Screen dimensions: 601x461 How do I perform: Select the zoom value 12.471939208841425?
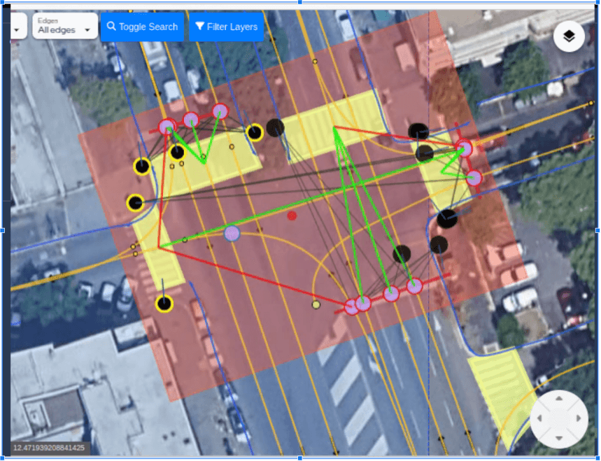click(x=49, y=448)
